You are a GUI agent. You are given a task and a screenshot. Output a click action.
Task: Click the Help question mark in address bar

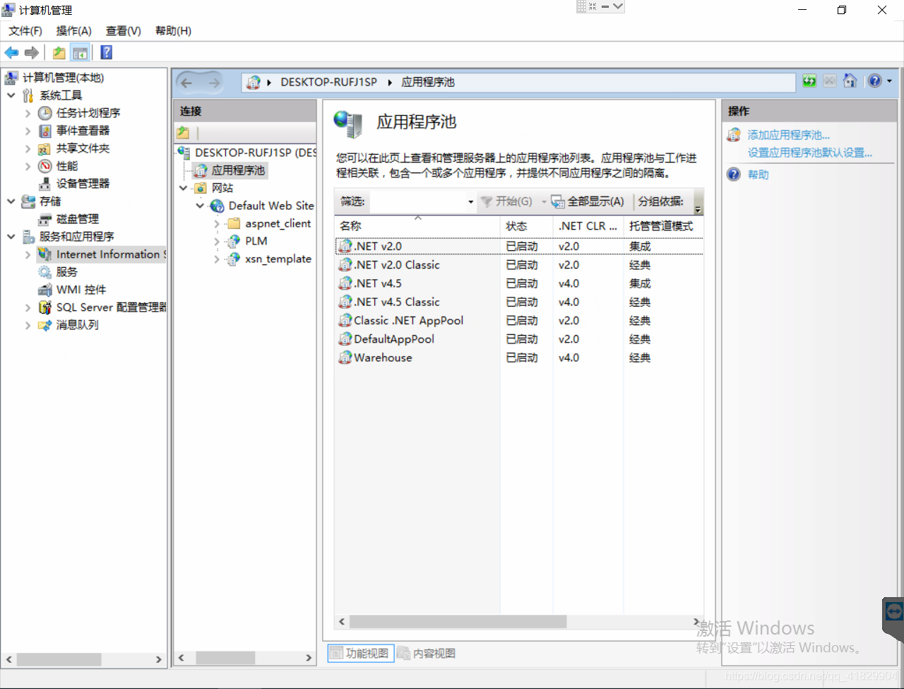click(875, 81)
